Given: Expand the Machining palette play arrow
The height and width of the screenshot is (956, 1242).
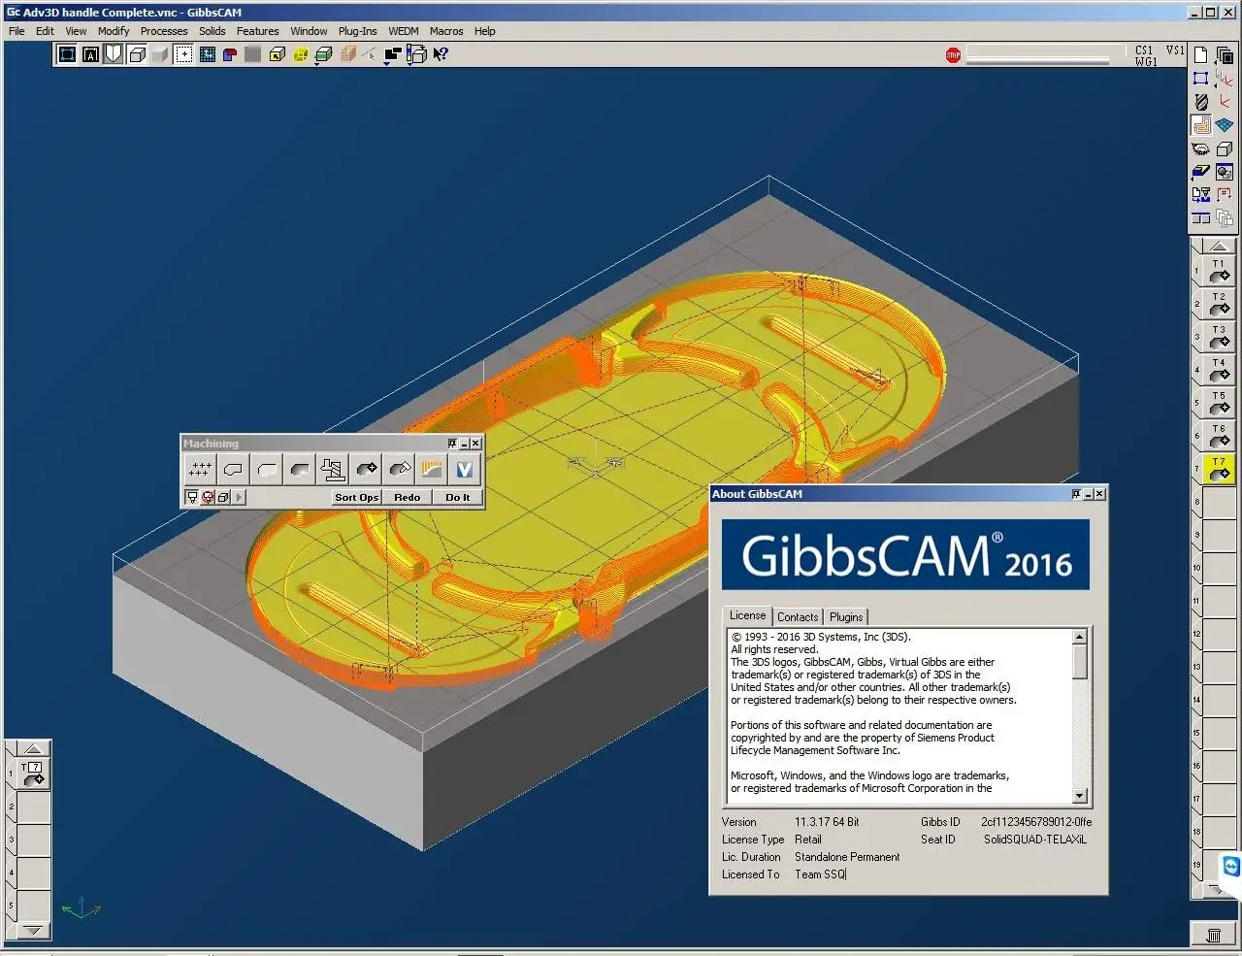Looking at the screenshot, I should coord(239,497).
